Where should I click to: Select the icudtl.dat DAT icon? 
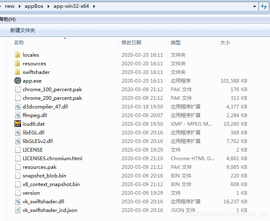point(18,124)
